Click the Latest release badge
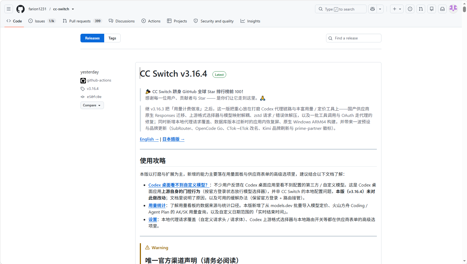The width and height of the screenshot is (467, 264). pos(219,75)
